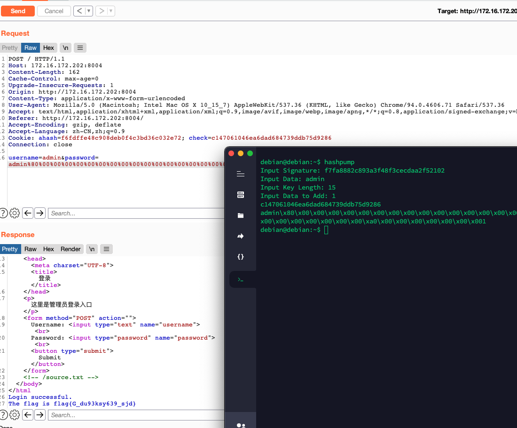This screenshot has width=517, height=428.
Task: Open the Request panel hamburger options menu
Action: [x=80, y=48]
